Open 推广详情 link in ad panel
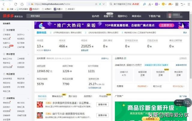 click(183, 96)
